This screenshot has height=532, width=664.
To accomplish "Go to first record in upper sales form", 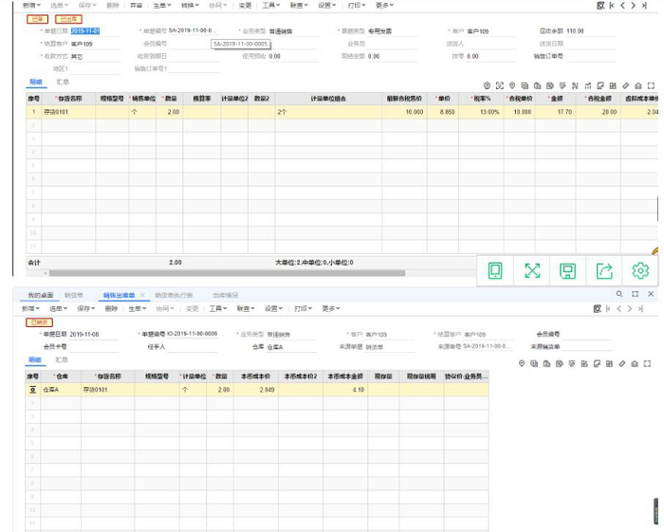I will tap(612, 5).
